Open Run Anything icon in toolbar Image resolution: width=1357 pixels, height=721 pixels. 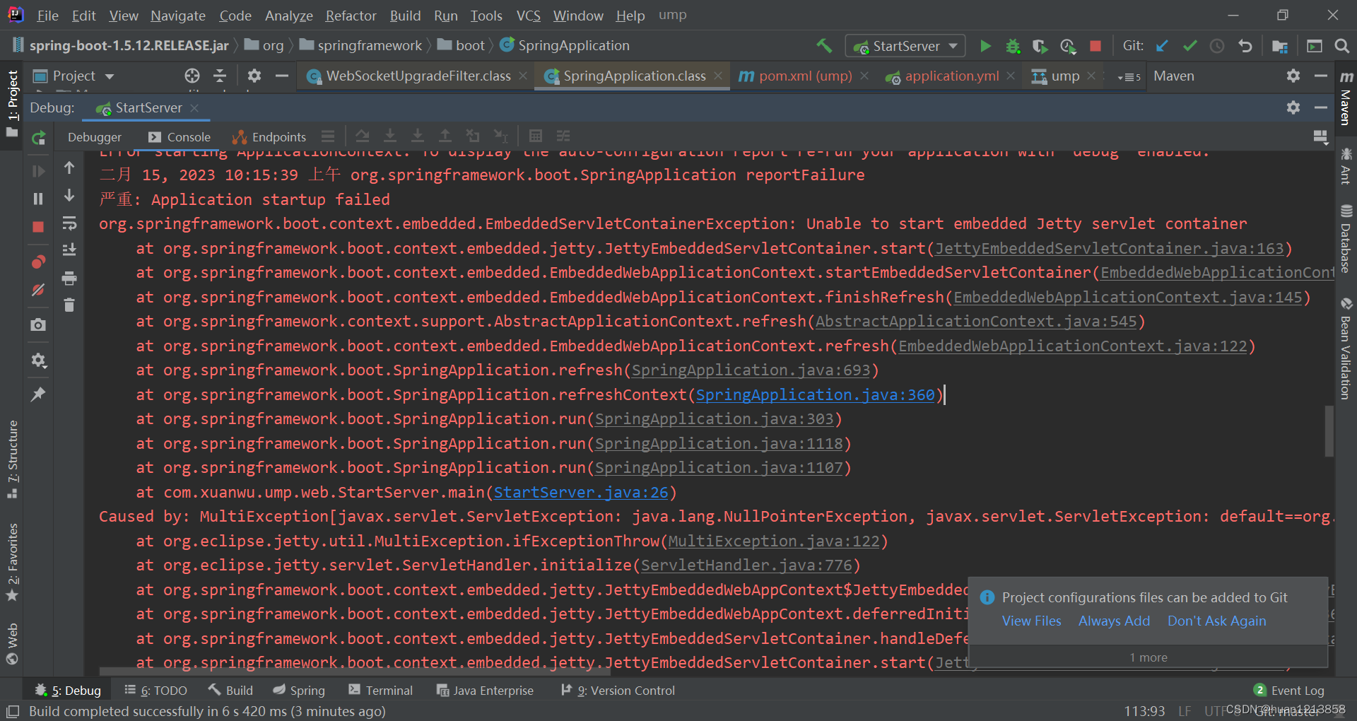coord(1315,46)
